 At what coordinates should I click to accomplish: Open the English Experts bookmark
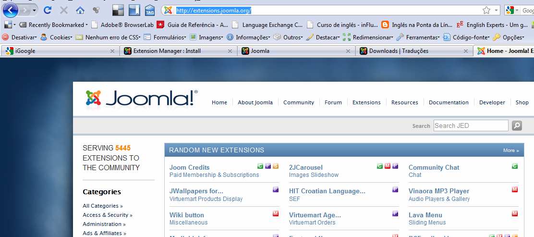coord(492,25)
